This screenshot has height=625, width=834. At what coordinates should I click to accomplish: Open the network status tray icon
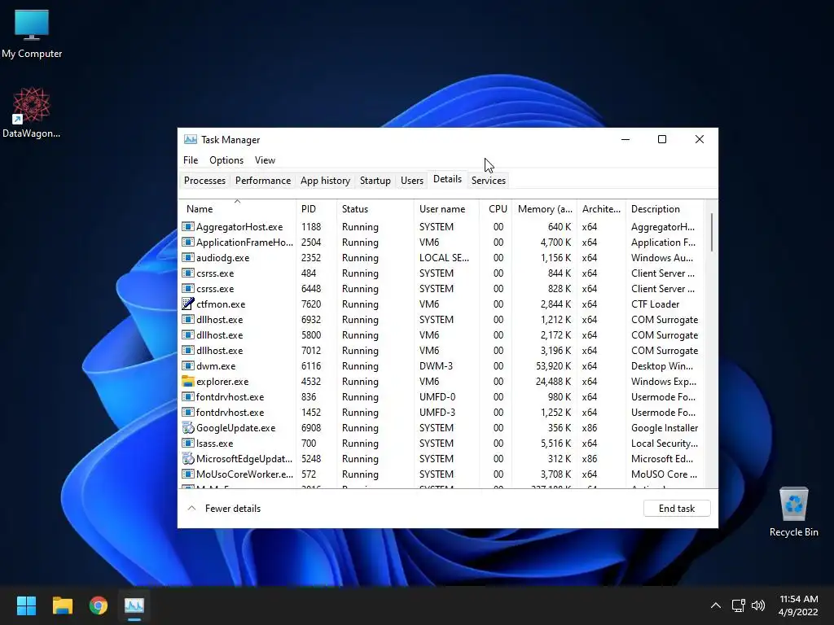(738, 605)
